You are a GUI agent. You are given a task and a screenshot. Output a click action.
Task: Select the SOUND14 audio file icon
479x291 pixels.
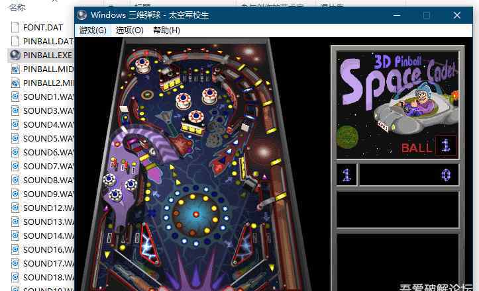pyautogui.click(x=15, y=235)
